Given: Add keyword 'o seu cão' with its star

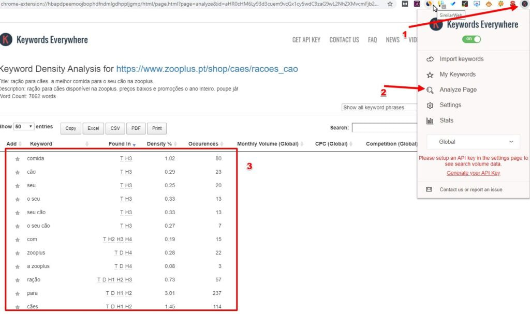Looking at the screenshot, I should pyautogui.click(x=18, y=226).
